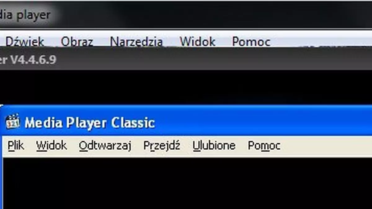Open Pomoc menu in Media Player Classic
Image resolution: width=372 pixels, height=209 pixels.
(x=264, y=145)
